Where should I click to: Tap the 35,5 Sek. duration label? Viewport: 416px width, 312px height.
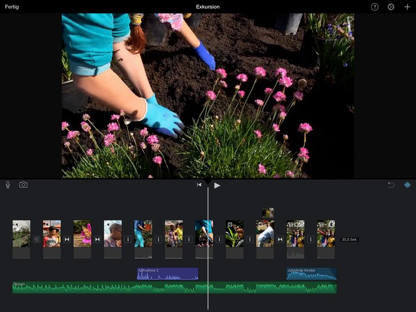click(349, 240)
